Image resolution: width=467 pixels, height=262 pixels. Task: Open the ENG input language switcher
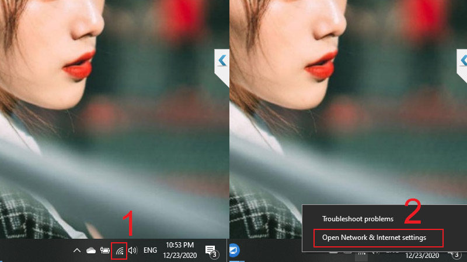[150, 251]
